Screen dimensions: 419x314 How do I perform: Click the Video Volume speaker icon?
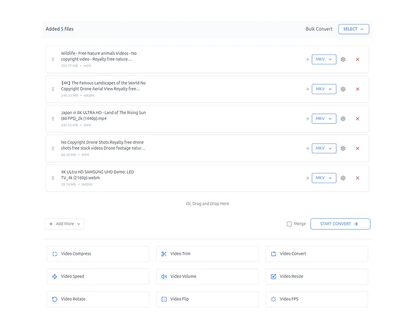tap(164, 276)
